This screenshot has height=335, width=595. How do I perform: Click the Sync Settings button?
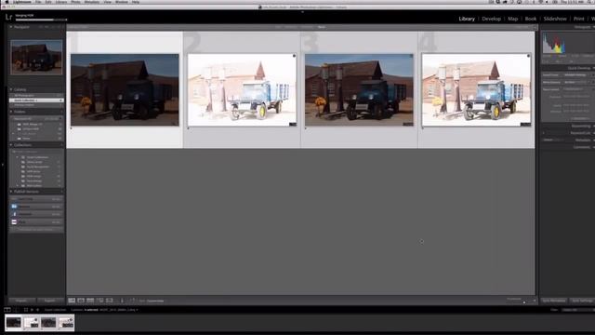[582, 301]
